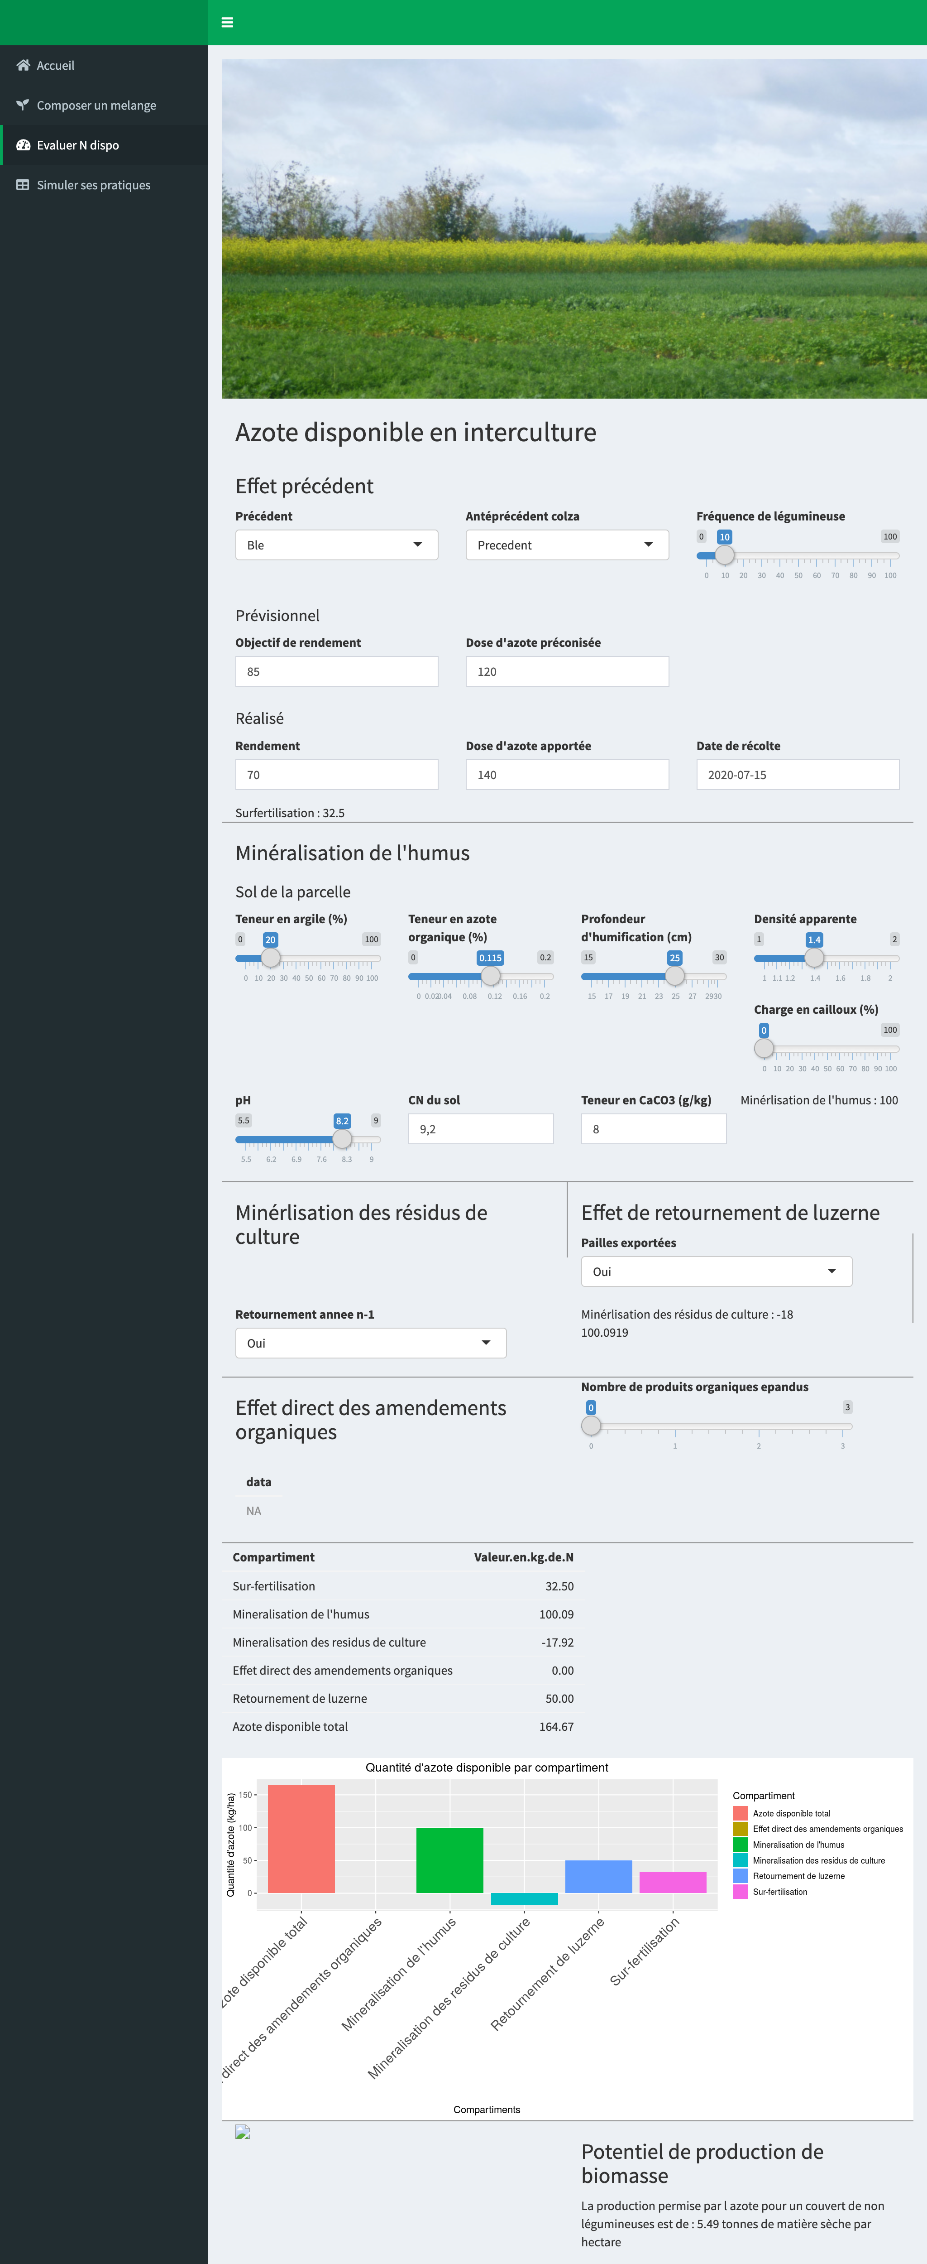Click the Date de récolte field
The width and height of the screenshot is (927, 2264).
797,774
